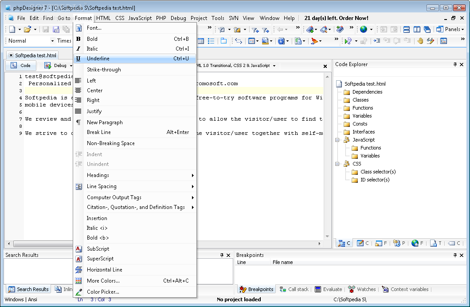Click the Panels dropdown button
The height and width of the screenshot is (307, 470).
coord(450,29)
